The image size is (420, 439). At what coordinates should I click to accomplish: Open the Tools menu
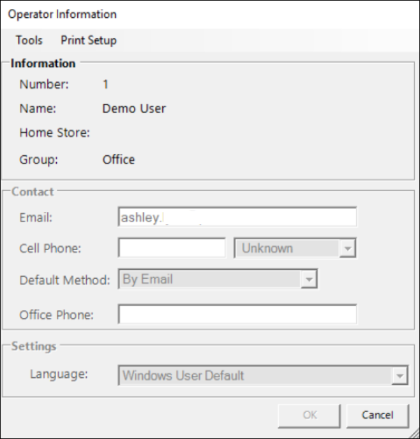(x=29, y=40)
